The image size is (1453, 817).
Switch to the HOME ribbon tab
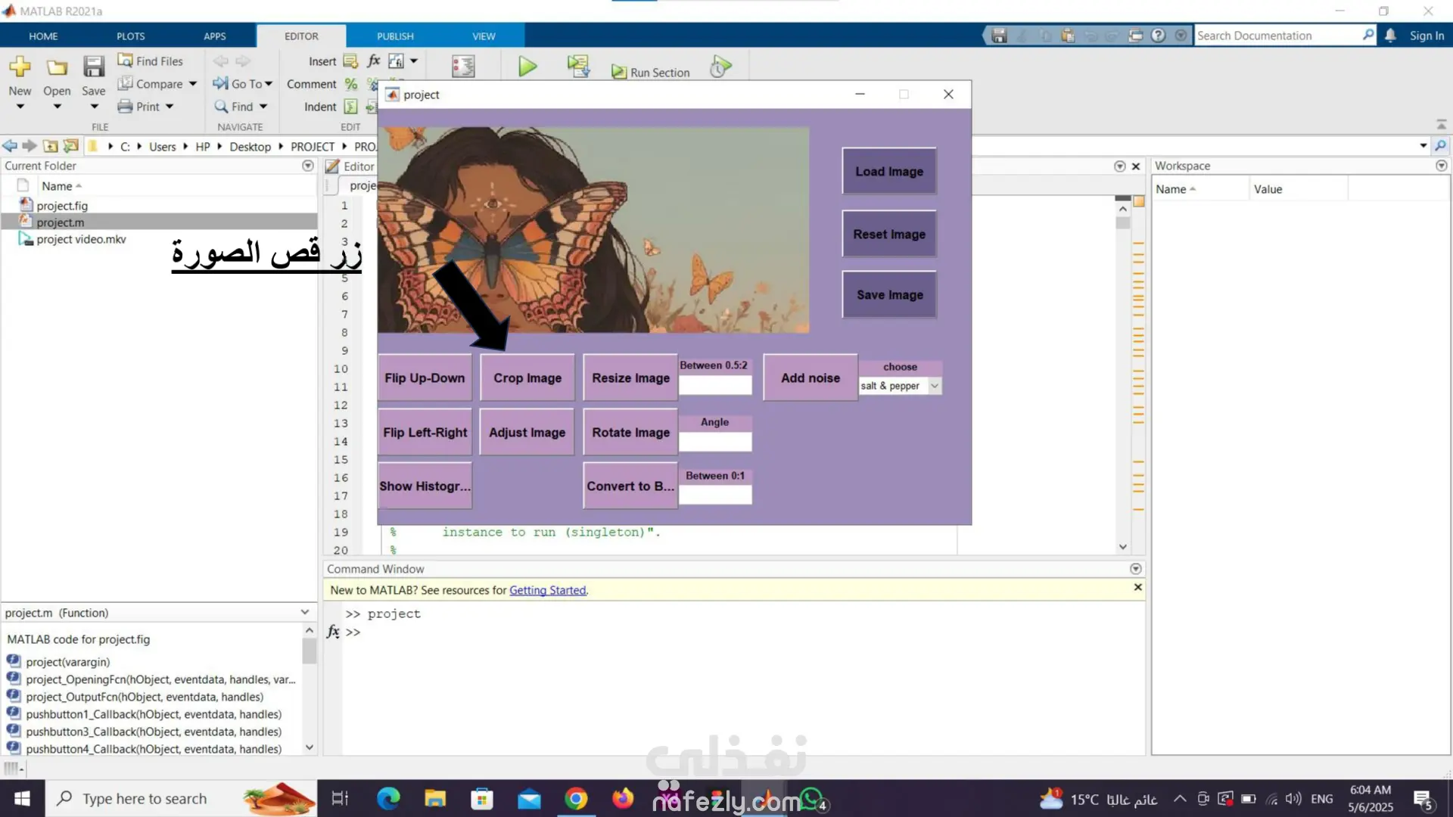tap(43, 36)
